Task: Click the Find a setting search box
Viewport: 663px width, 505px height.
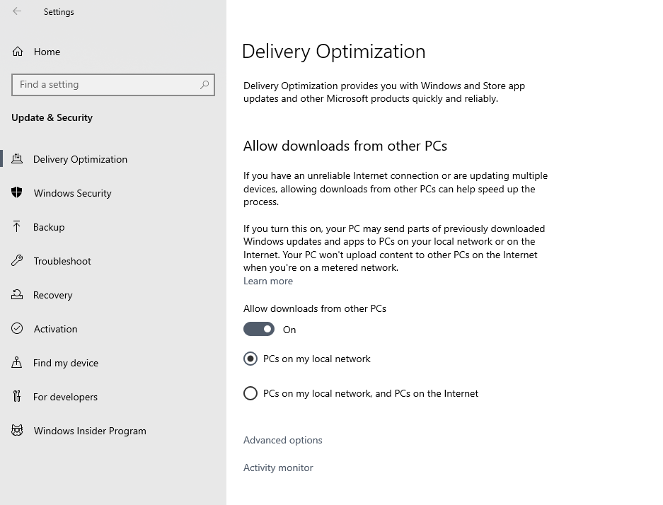Action: [106, 85]
